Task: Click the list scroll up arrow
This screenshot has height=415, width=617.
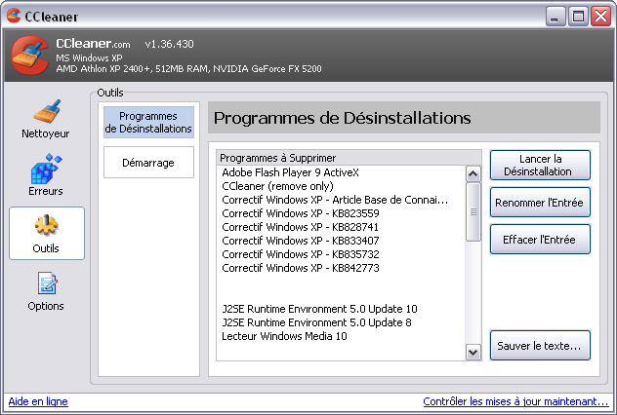Action: pos(473,173)
